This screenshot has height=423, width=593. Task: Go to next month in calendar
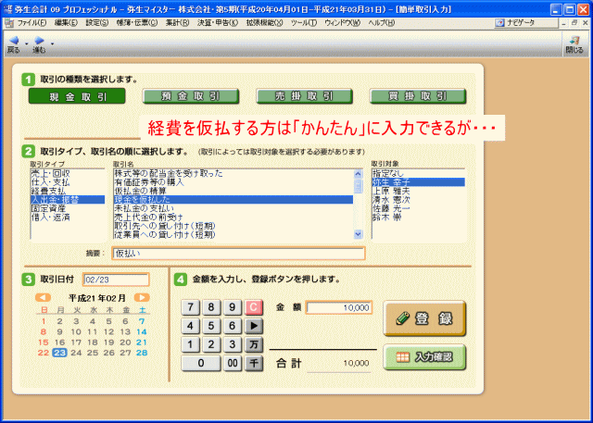coord(142,298)
